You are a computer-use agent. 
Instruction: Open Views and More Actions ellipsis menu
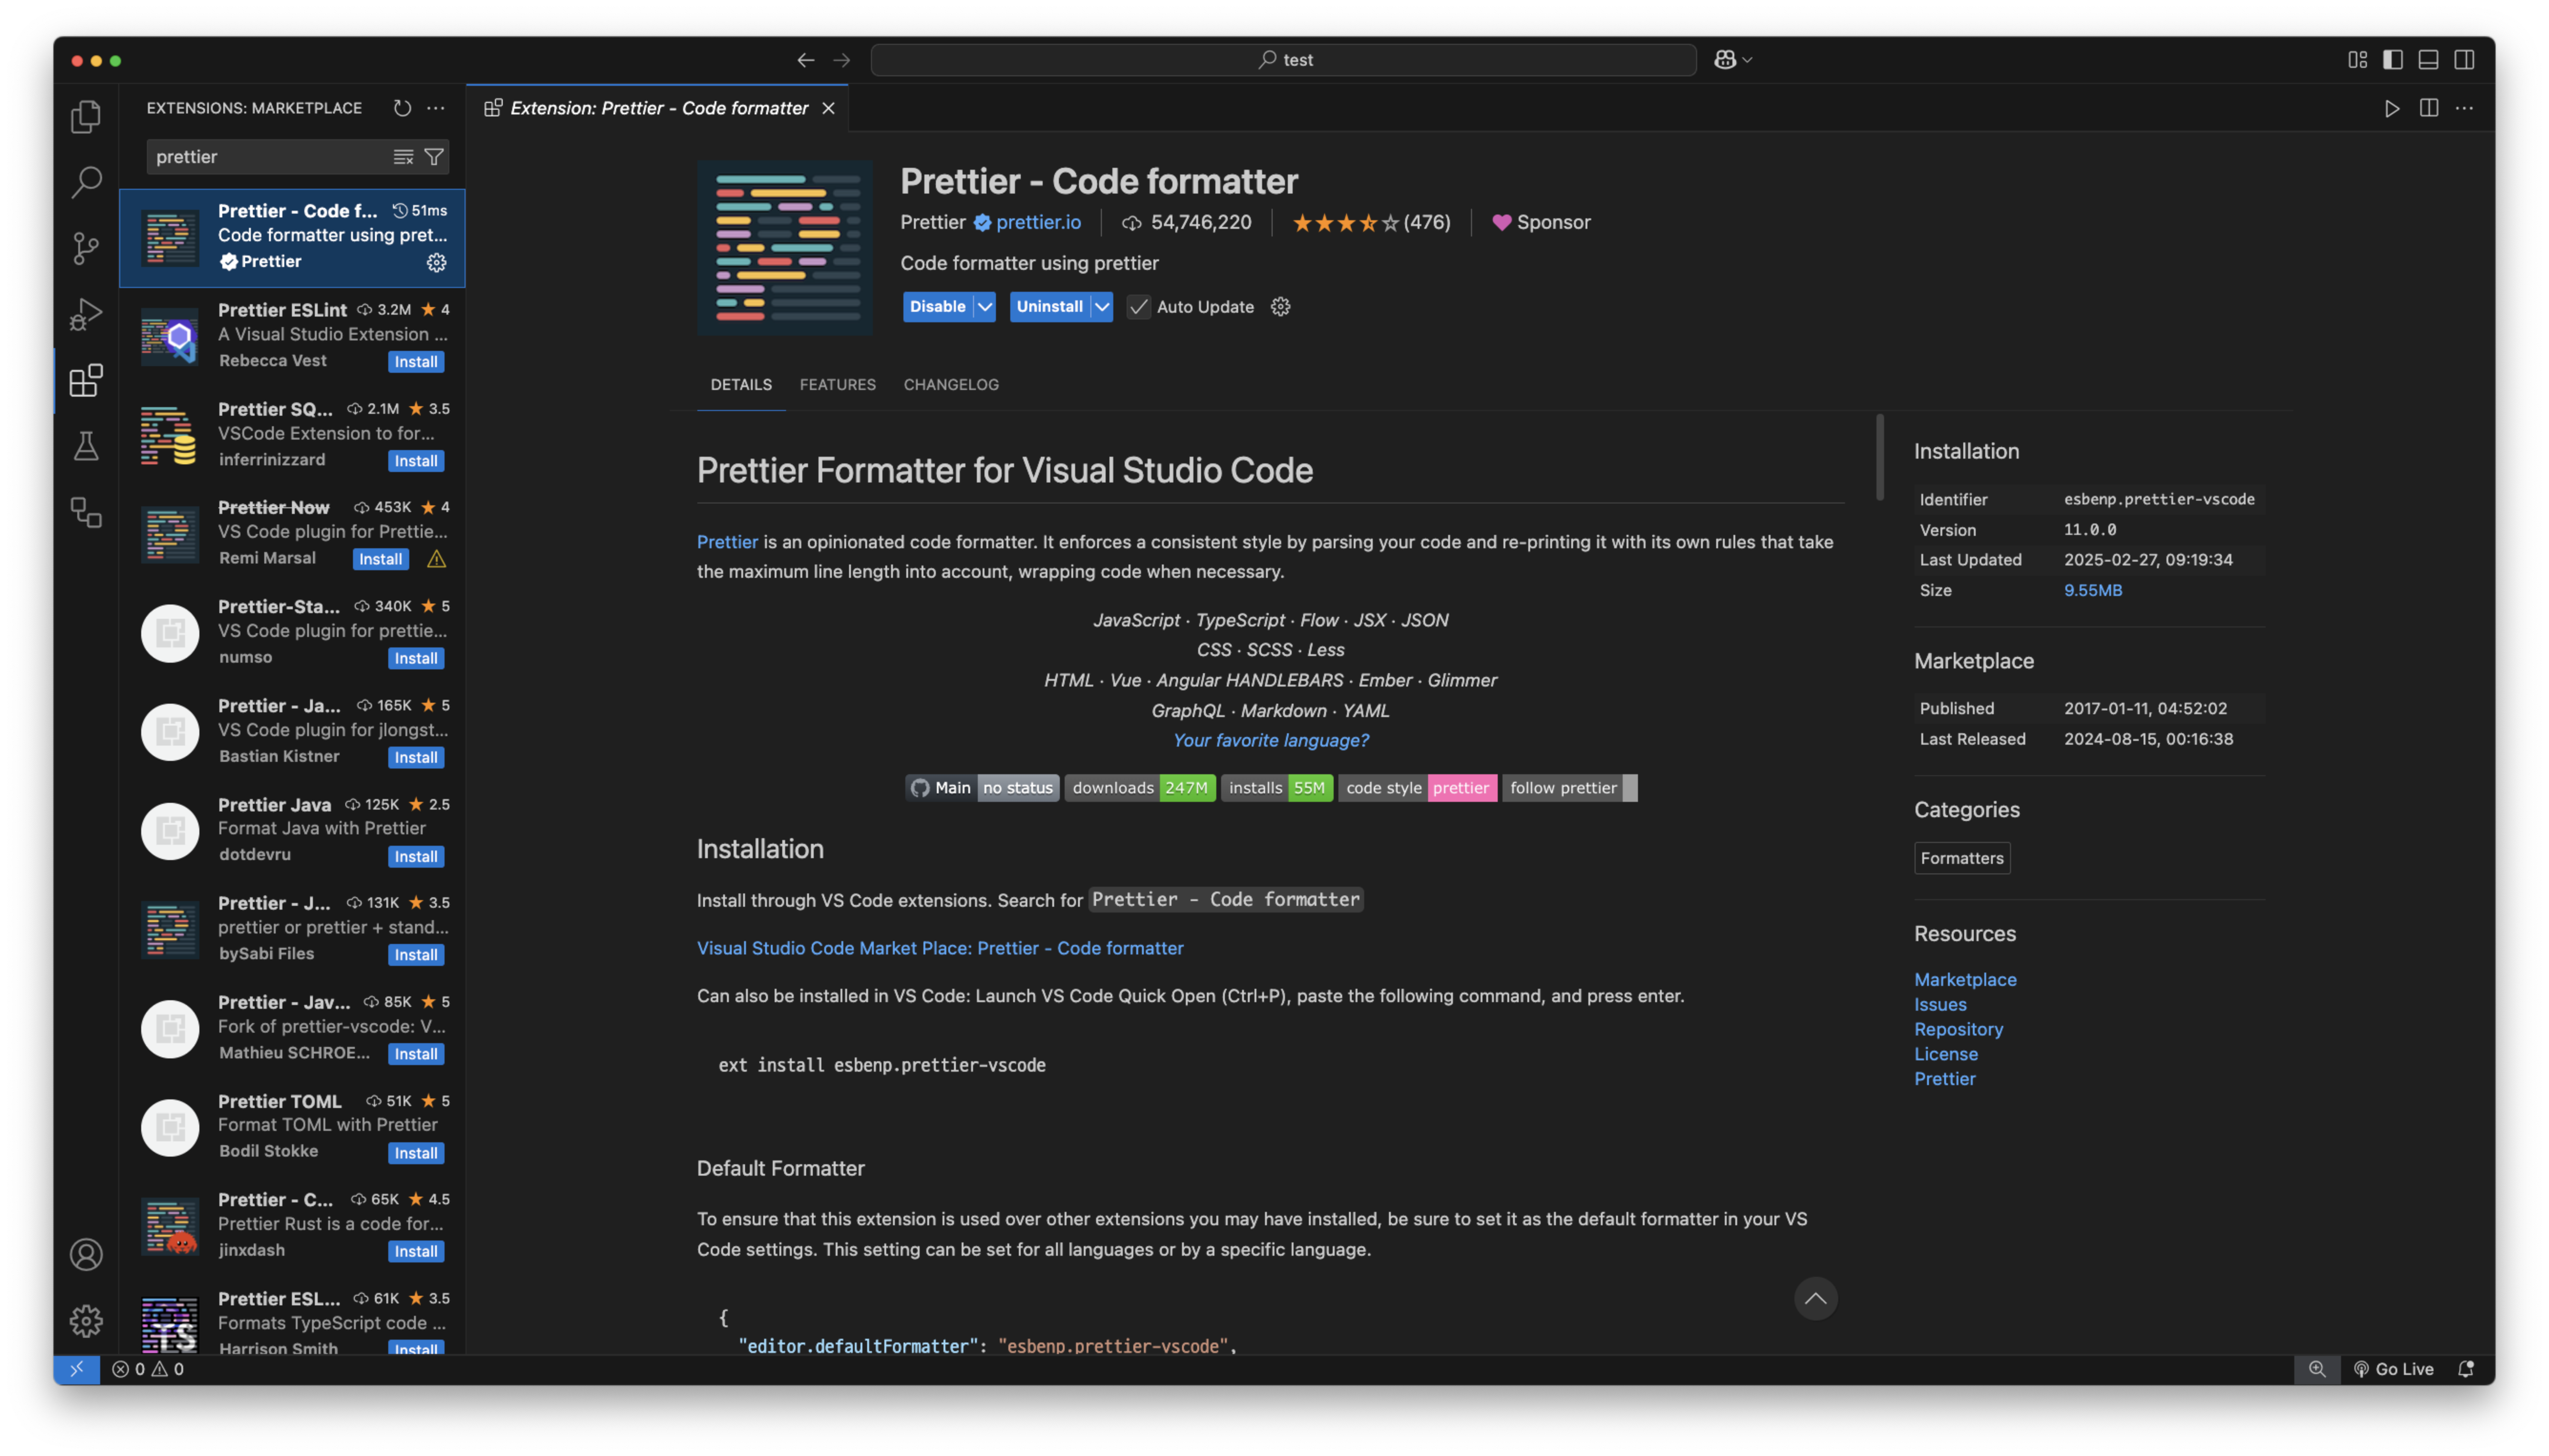436,108
